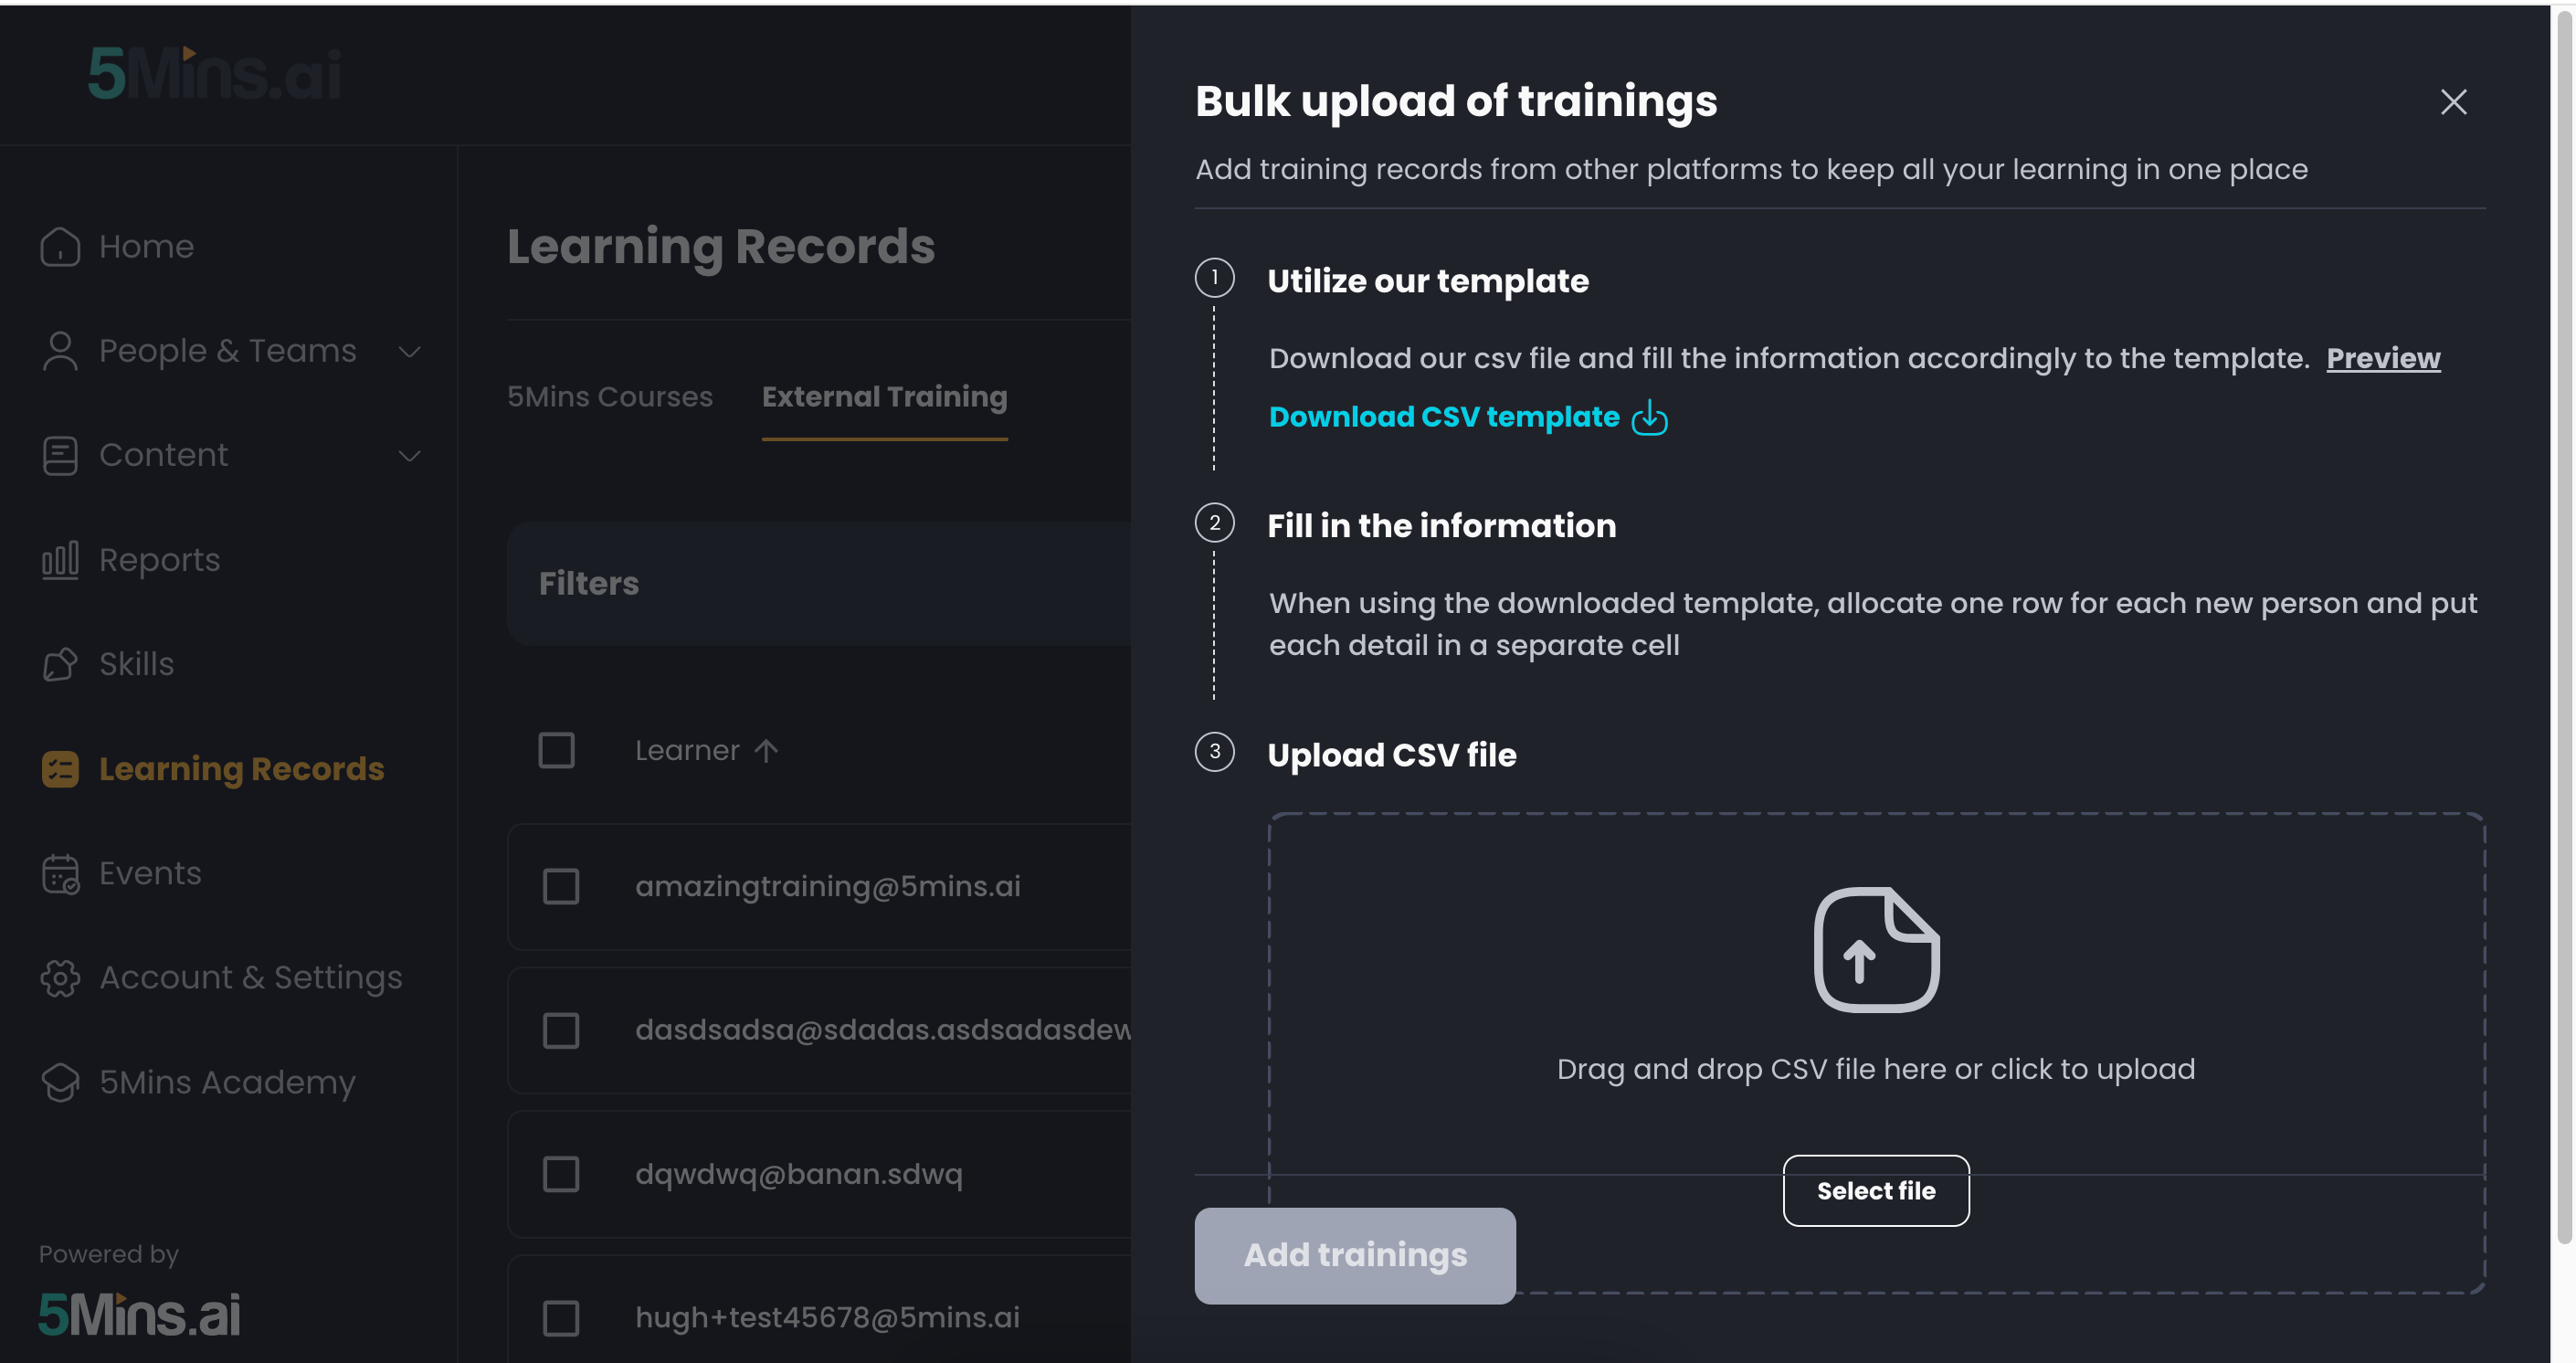The height and width of the screenshot is (1363, 2576).
Task: Click the Select file button
Action: pos(1876,1191)
